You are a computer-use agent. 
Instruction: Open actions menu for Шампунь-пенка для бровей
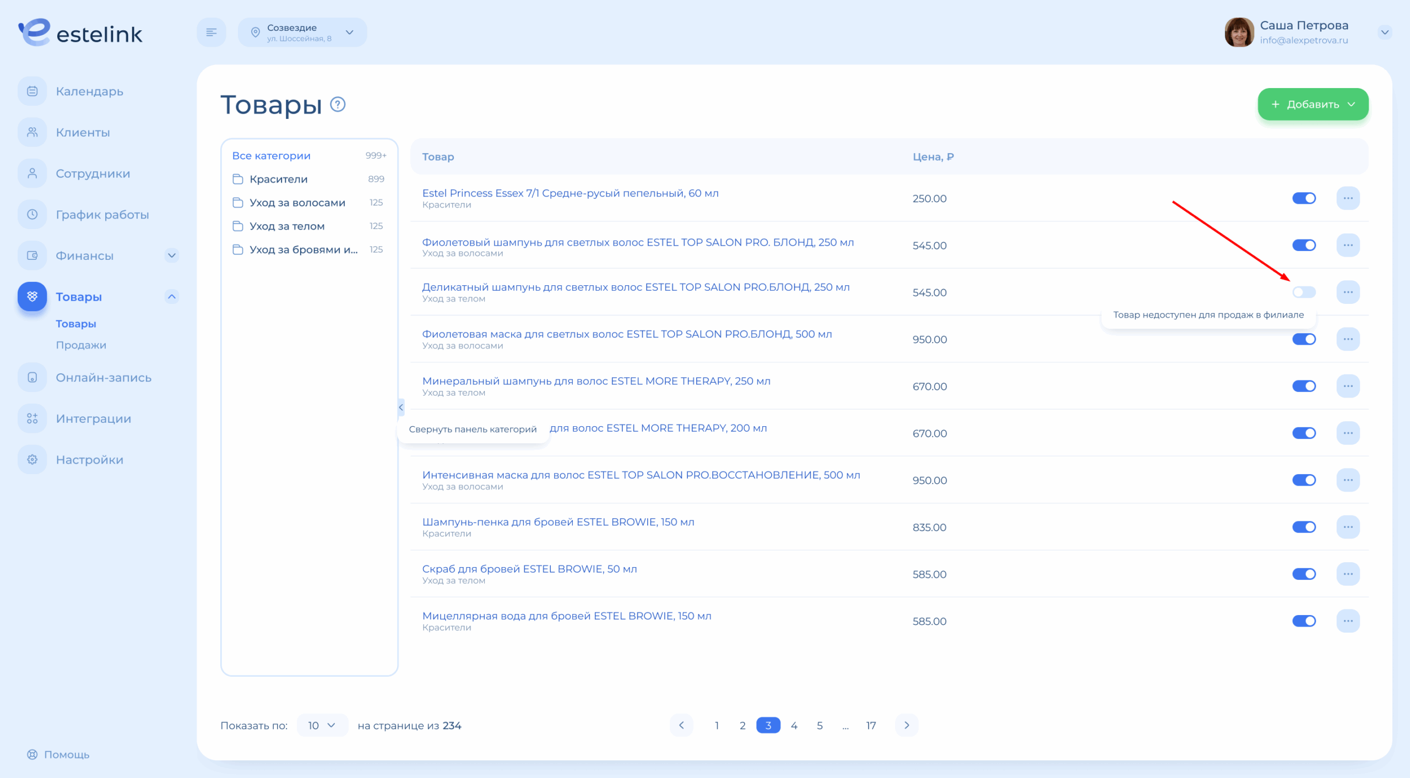1348,527
